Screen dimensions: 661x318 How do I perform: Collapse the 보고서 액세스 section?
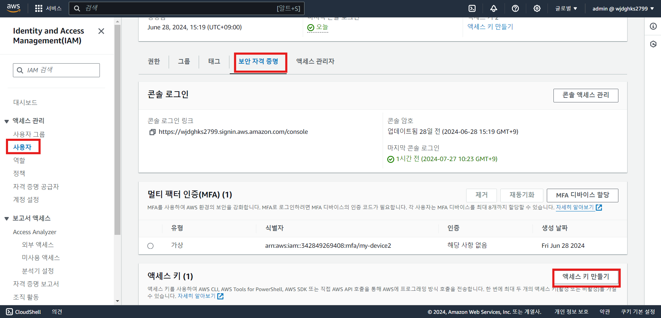pyautogui.click(x=7, y=219)
